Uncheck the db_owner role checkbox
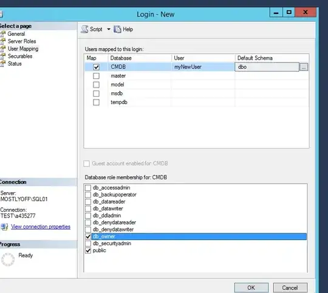Screen dimensions: 328x293 [88, 236]
